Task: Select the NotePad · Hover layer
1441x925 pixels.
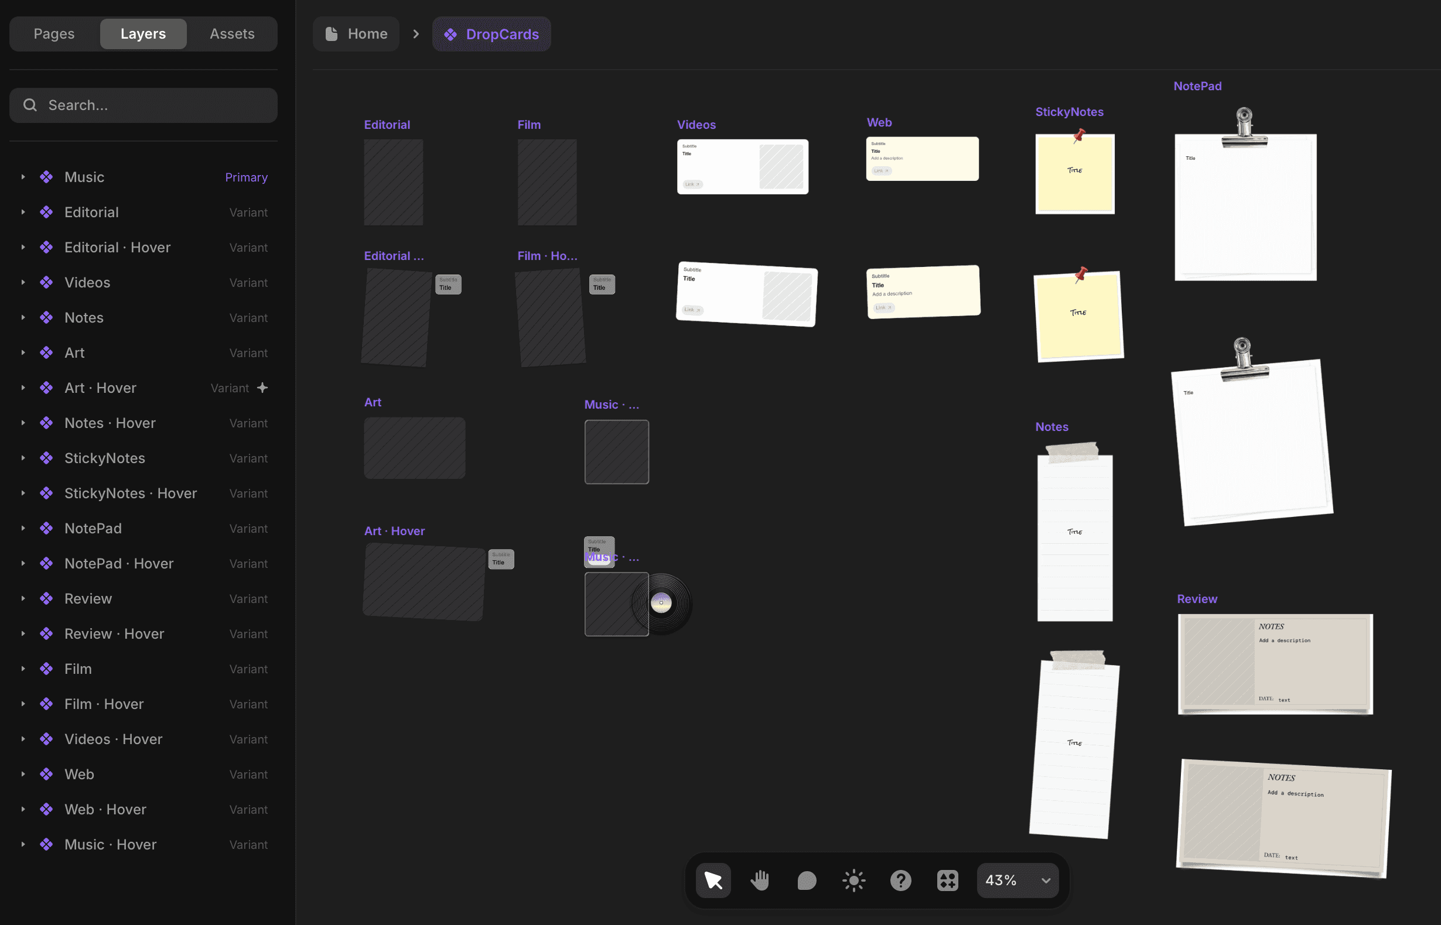Action: pos(119,563)
